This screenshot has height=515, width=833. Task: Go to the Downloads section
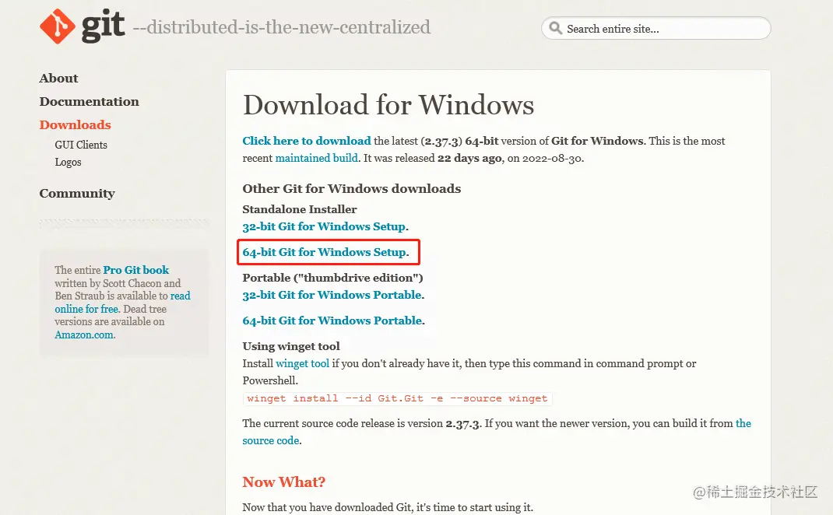pyautogui.click(x=75, y=124)
